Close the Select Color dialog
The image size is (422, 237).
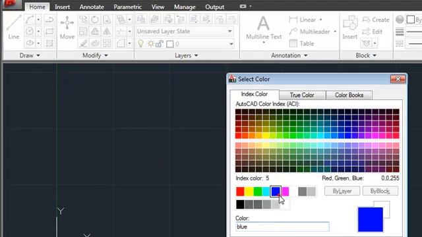point(398,79)
